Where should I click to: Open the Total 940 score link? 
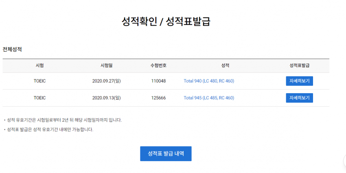point(209,81)
